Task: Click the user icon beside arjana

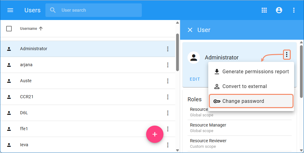Action: click(x=9, y=65)
